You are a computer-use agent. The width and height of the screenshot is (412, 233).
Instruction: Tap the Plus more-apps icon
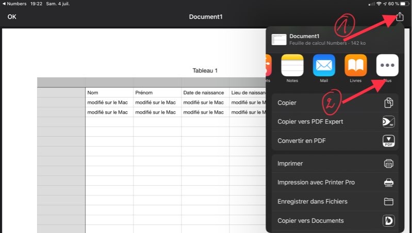(x=387, y=65)
